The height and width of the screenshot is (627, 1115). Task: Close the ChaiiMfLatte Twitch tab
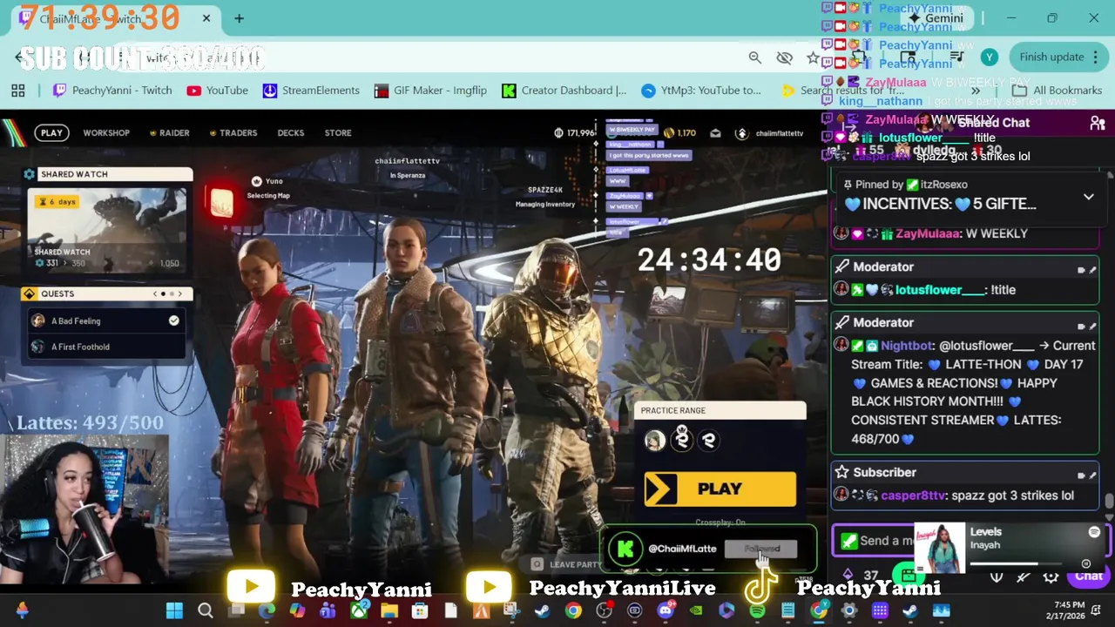tap(206, 18)
